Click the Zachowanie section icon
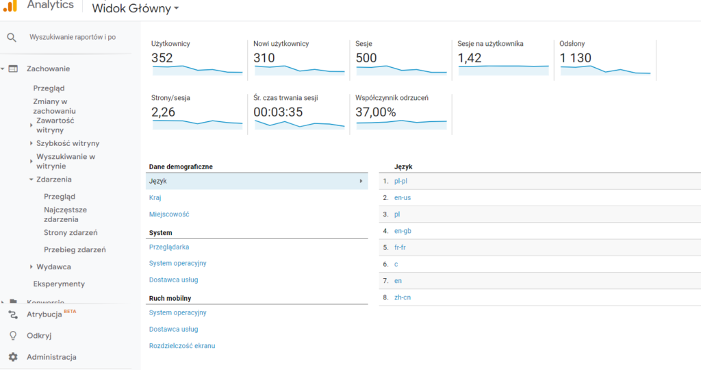 (14, 69)
